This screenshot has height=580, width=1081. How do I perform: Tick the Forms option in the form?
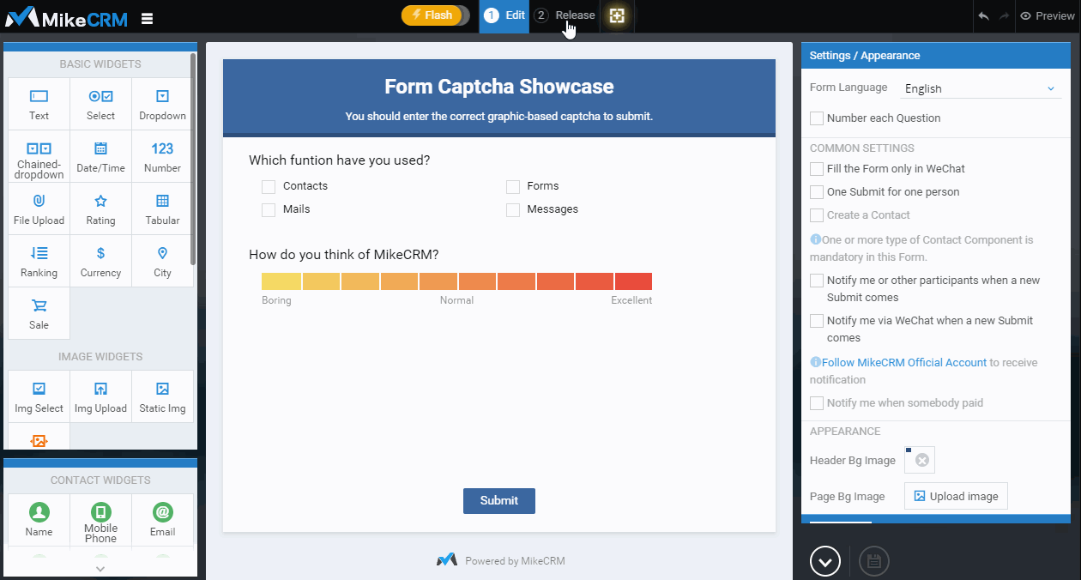click(513, 186)
